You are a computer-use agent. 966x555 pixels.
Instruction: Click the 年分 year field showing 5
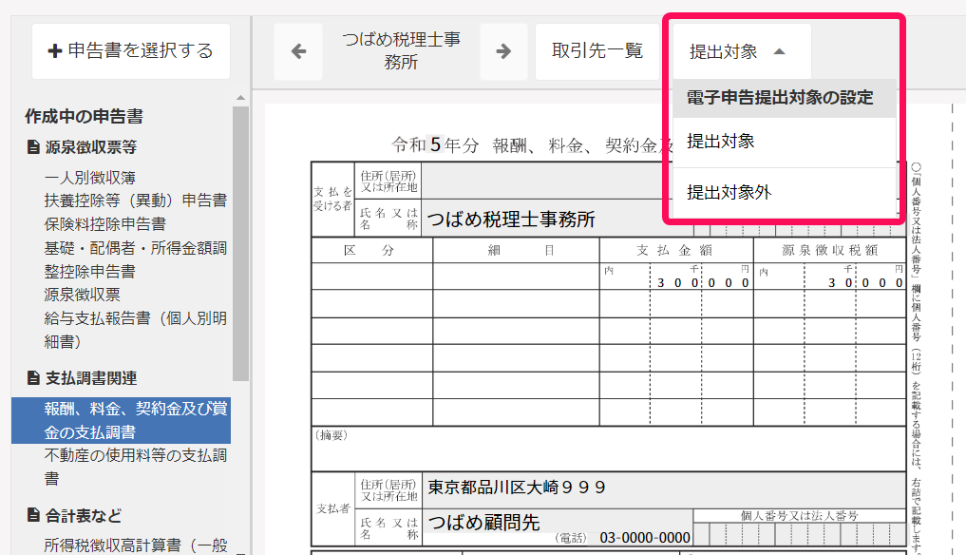point(436,144)
